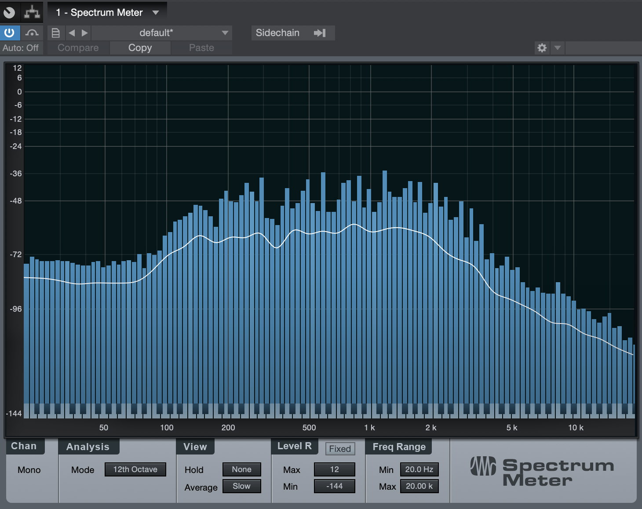This screenshot has width=642, height=509.
Task: Click the Level Max value 12
Action: point(334,469)
